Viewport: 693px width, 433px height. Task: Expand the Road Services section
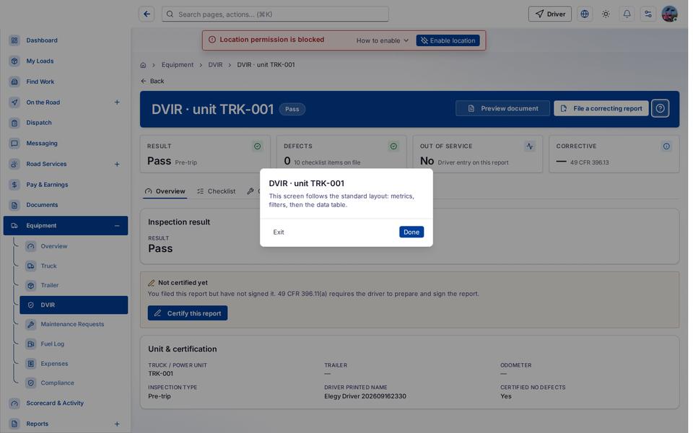117,164
